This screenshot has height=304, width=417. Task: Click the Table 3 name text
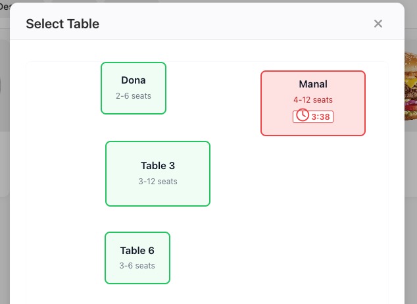(x=158, y=166)
